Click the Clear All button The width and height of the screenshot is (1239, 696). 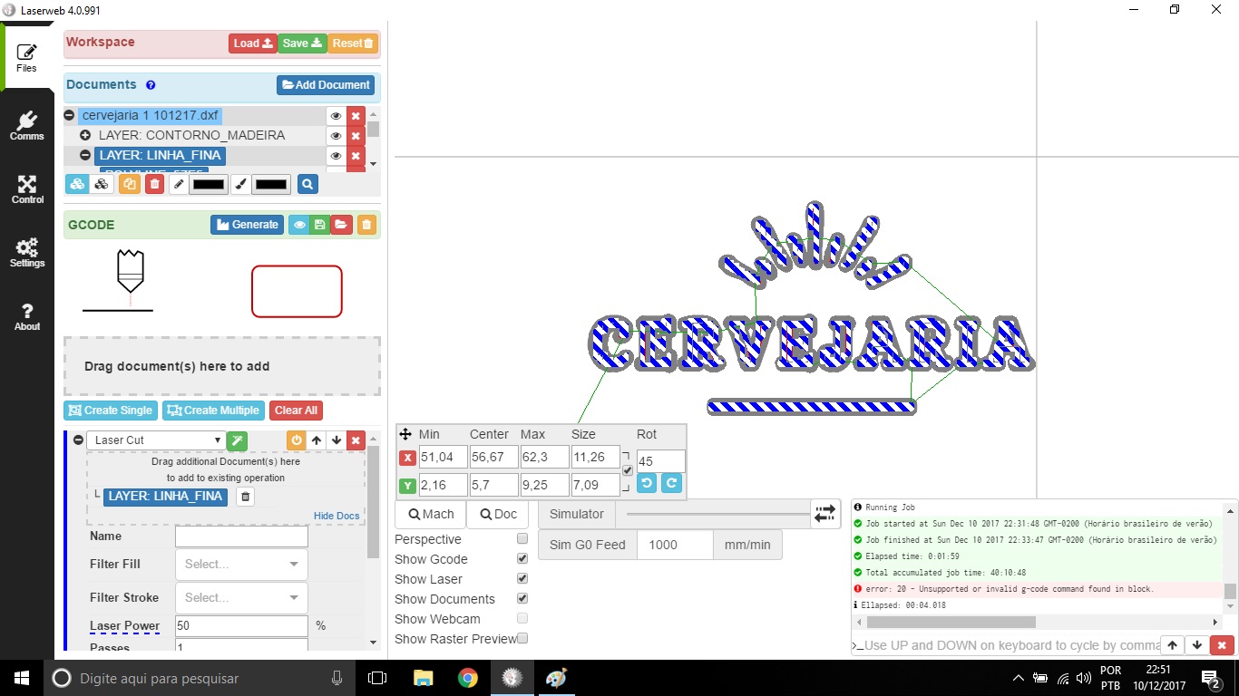296,411
